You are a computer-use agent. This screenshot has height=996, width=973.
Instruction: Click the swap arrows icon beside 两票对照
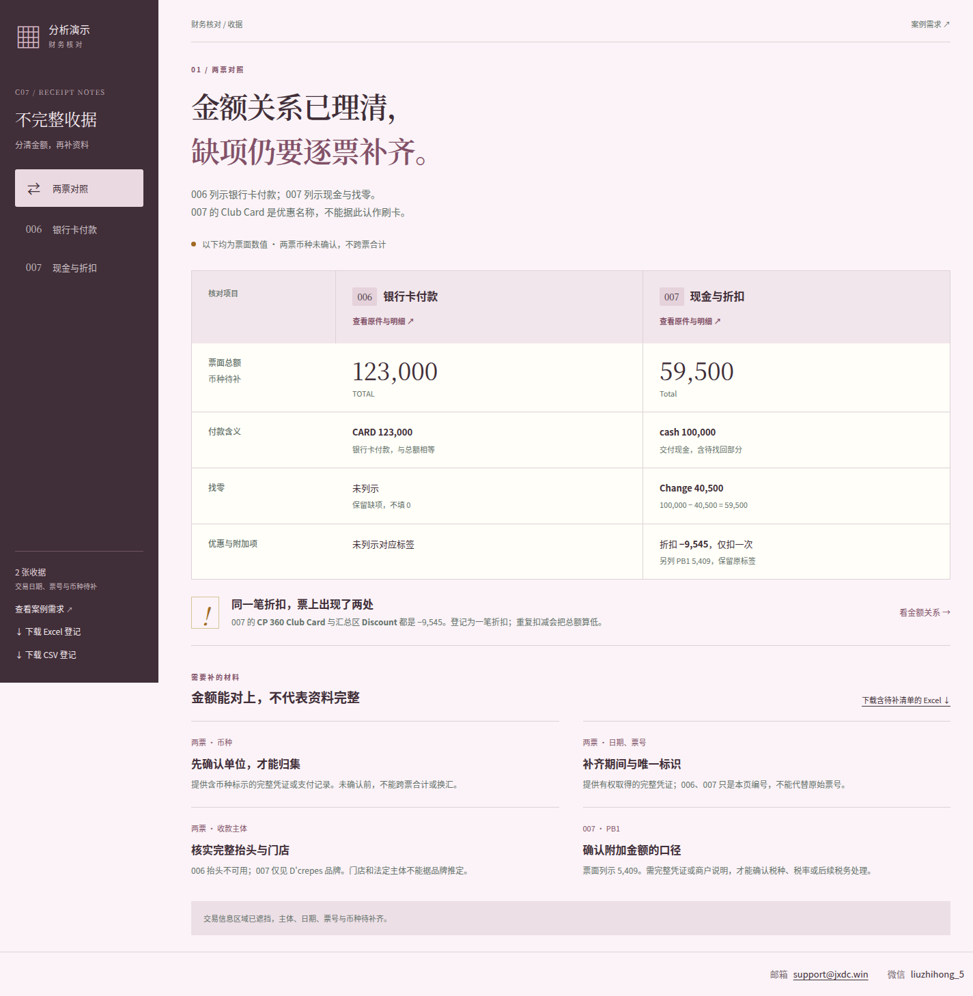click(33, 188)
